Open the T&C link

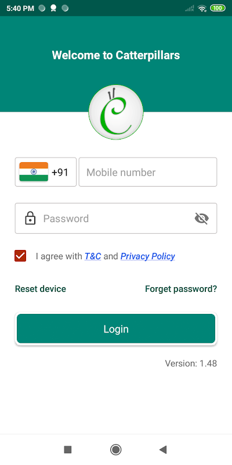click(x=93, y=256)
